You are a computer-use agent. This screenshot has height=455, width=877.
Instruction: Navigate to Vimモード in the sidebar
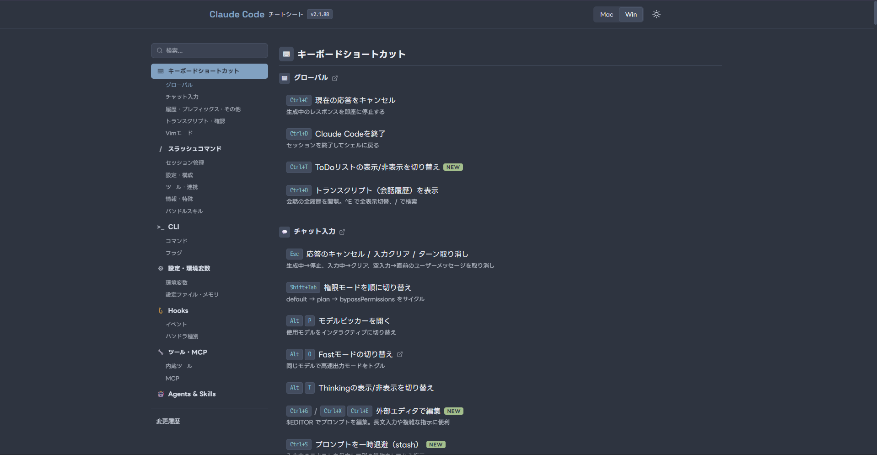179,133
